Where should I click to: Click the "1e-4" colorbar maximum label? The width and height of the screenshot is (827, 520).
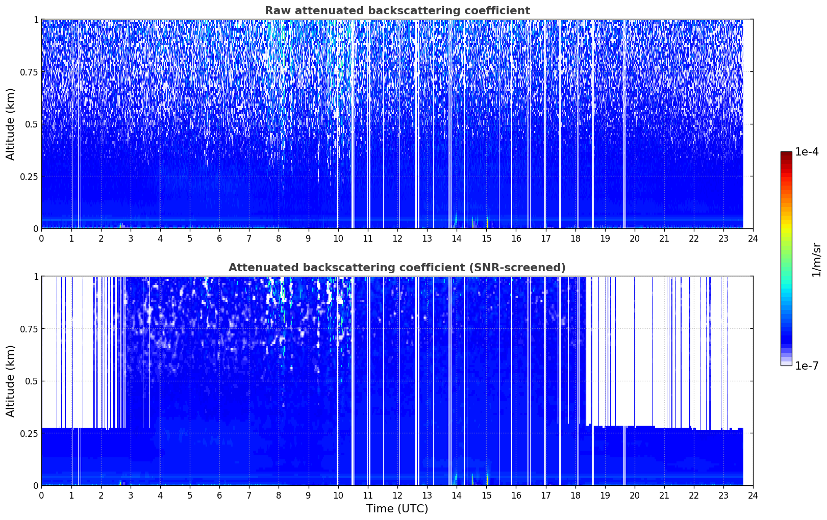[x=807, y=152]
